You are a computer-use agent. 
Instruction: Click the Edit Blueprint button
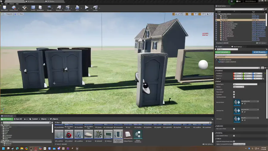(x=260, y=52)
